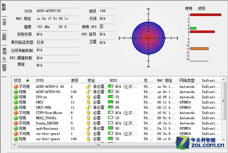
Task: Sort the table by the 安全 column
Action: (97, 80)
